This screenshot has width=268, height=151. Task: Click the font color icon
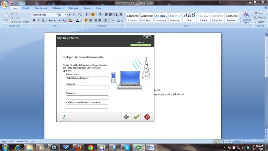(x=77, y=20)
